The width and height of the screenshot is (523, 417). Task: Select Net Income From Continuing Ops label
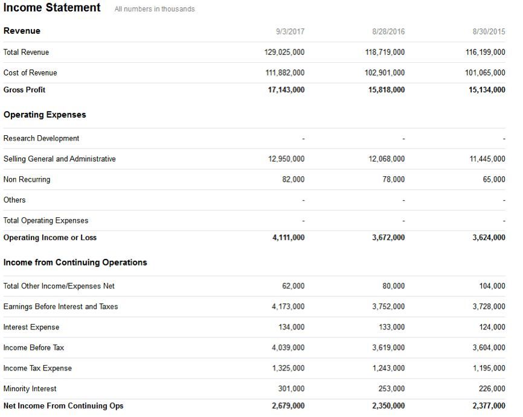(63, 406)
